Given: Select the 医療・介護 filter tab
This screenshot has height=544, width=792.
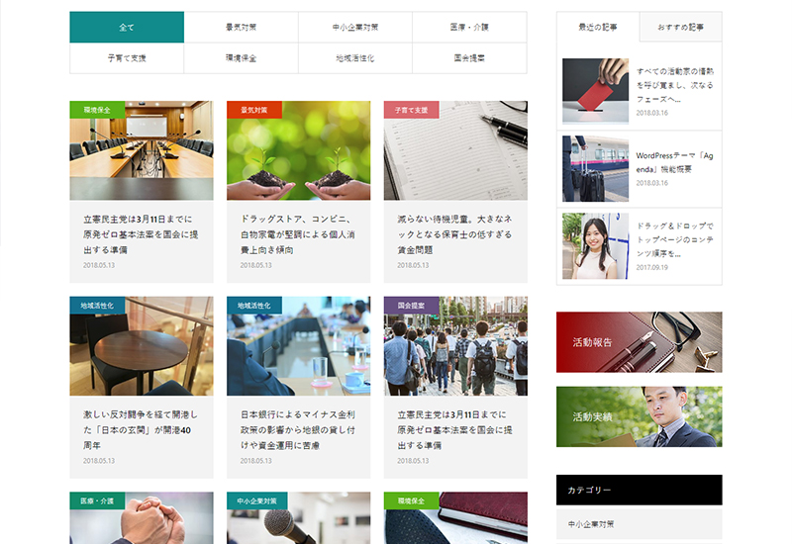Looking at the screenshot, I should 469,28.
